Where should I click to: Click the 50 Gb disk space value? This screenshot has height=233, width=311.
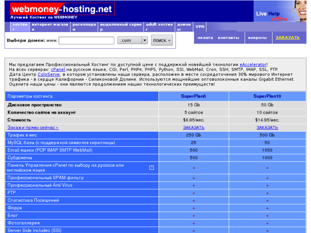coord(267,105)
